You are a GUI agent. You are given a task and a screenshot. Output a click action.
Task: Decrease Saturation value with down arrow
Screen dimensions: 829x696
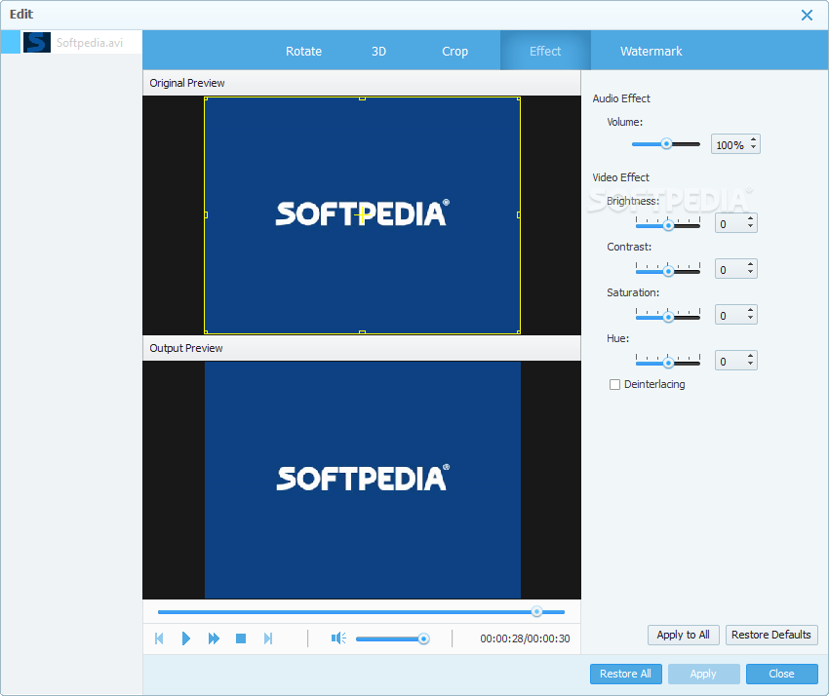click(x=750, y=318)
